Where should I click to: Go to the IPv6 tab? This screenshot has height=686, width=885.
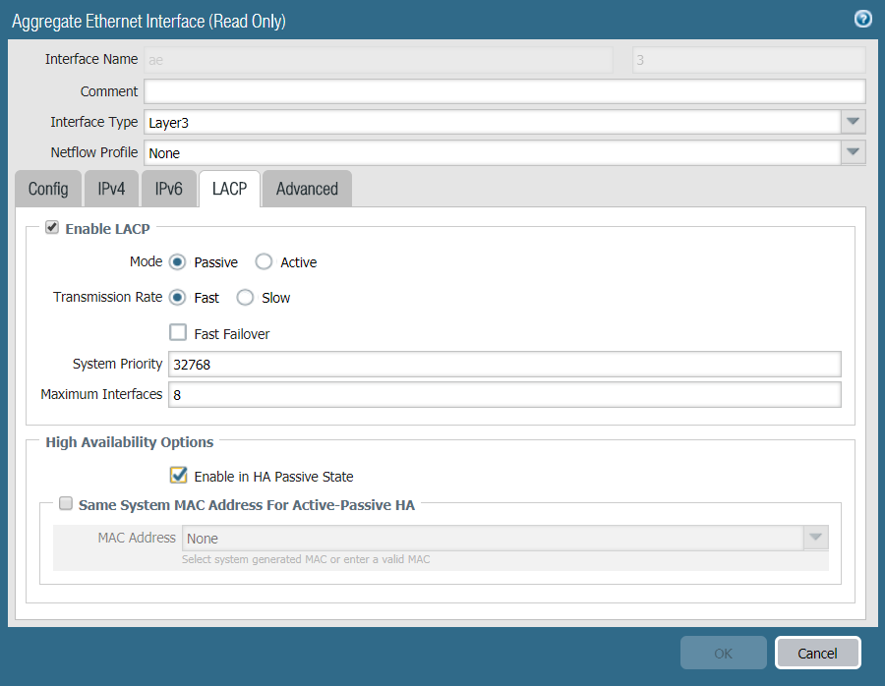(169, 189)
